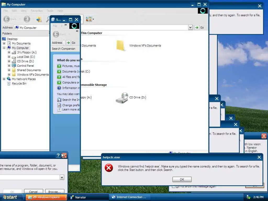Click the system tray network icon

pos(248,197)
